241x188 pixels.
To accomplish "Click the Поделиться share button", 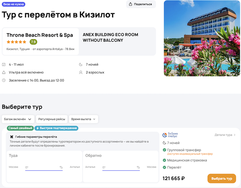I will (x=141, y=4).
